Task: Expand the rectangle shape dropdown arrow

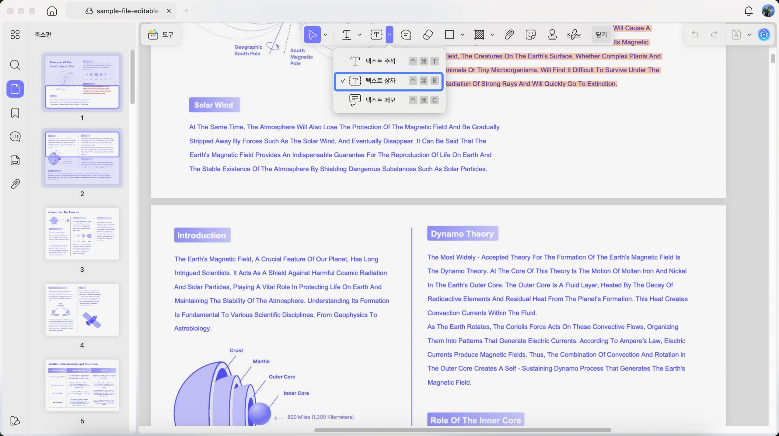Action: click(462, 35)
